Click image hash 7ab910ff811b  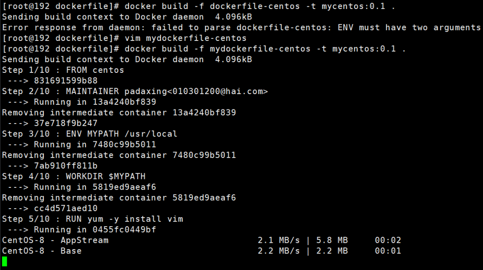pos(66,166)
